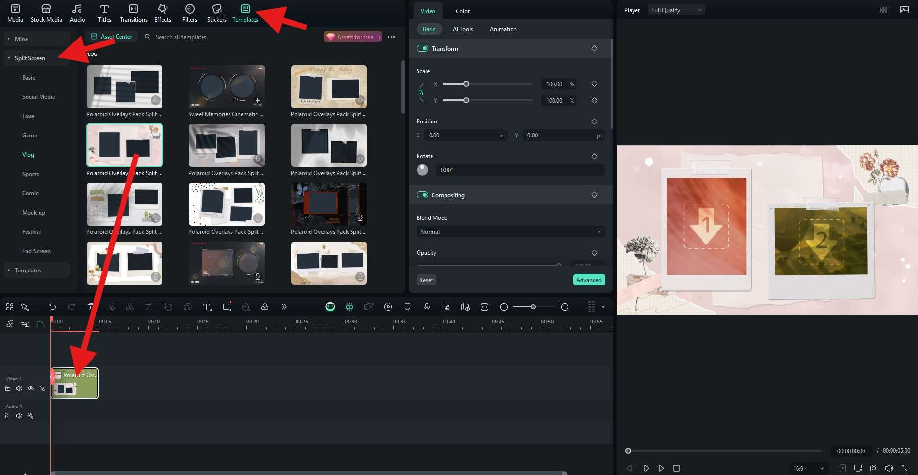
Task: Zoom out timeline with minus icon
Action: pos(504,307)
